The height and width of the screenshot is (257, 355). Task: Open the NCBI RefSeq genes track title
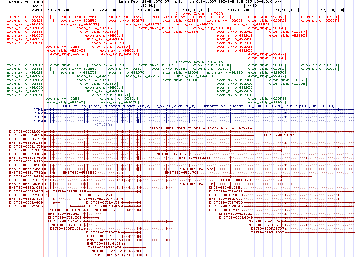pos(198,106)
